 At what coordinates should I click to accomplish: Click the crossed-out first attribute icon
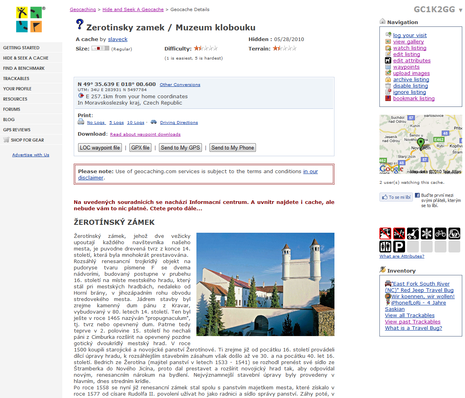coord(385,234)
